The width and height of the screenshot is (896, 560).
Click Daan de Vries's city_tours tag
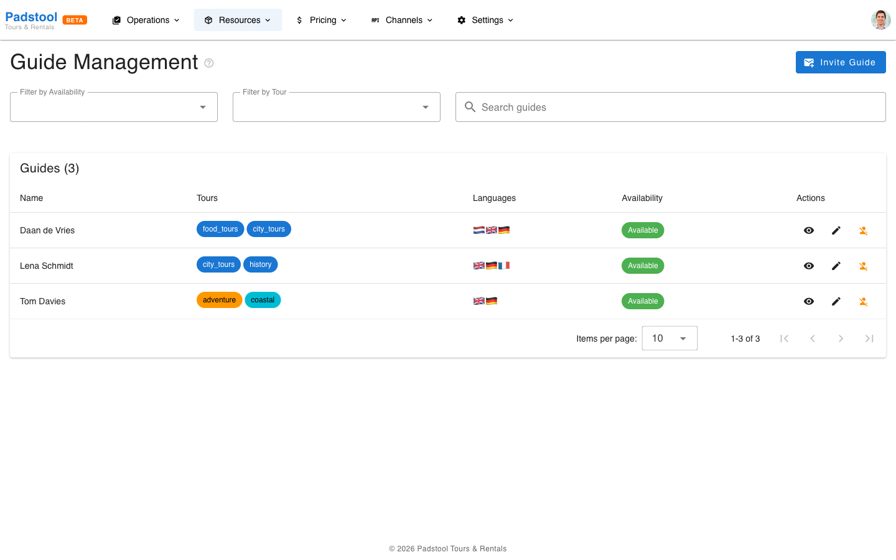point(269,229)
